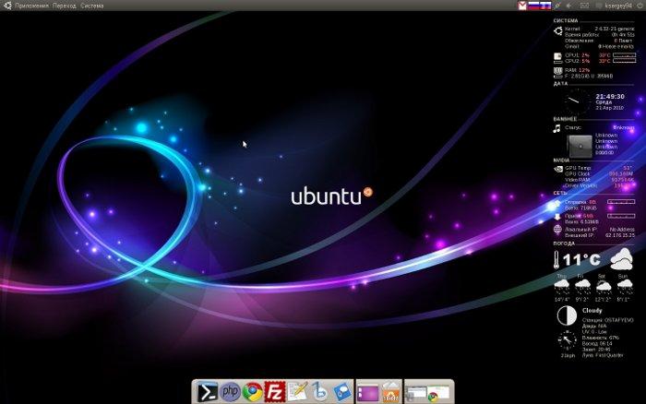Open the chat status bubble indicator
Image resolution: width=646 pixels, height=404 pixels.
point(599,6)
